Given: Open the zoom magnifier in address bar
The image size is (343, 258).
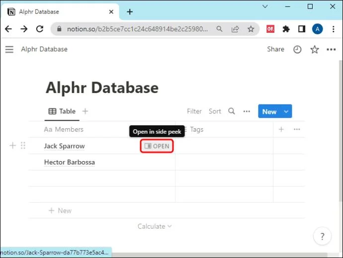Looking at the screenshot, I should coord(219,29).
